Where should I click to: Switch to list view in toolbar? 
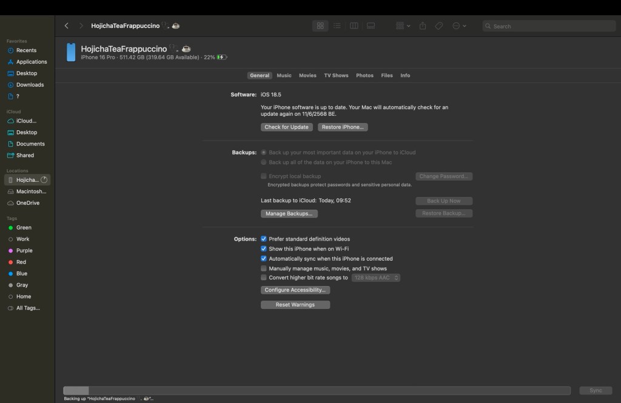point(337,26)
